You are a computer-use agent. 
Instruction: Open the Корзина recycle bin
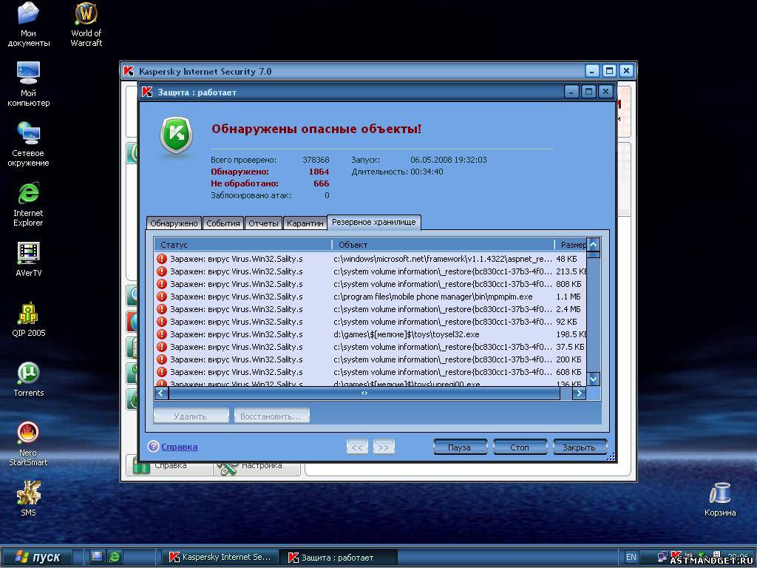(x=719, y=493)
